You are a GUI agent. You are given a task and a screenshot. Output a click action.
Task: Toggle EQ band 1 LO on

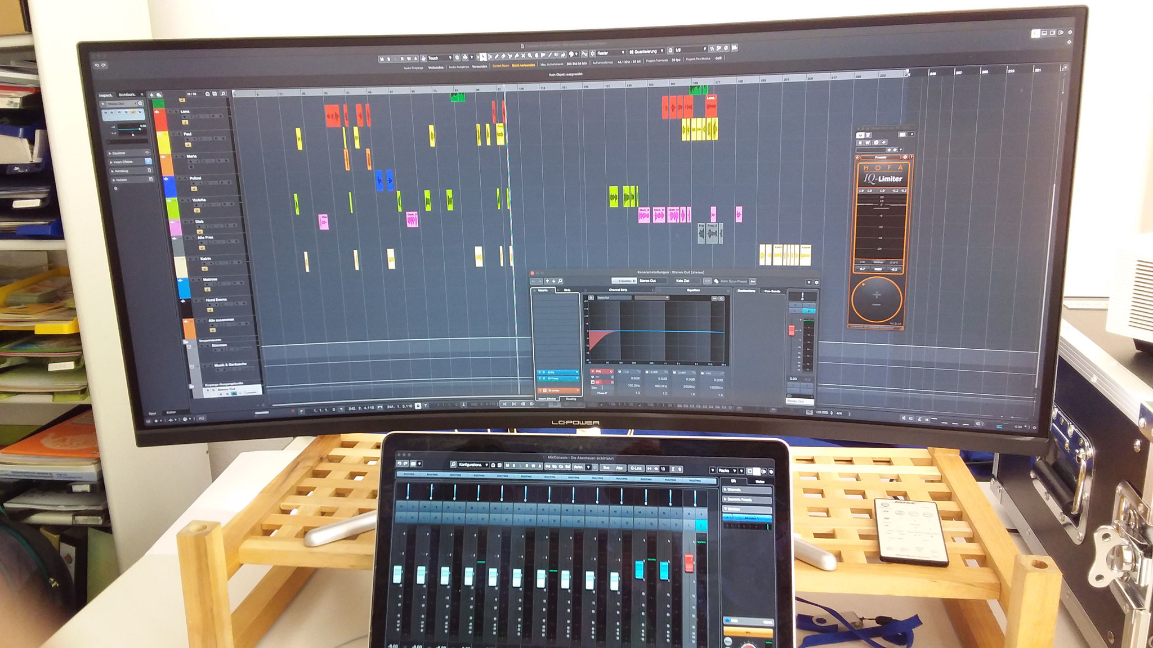pyautogui.click(x=619, y=372)
